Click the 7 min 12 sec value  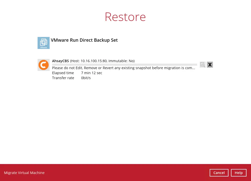(92, 73)
